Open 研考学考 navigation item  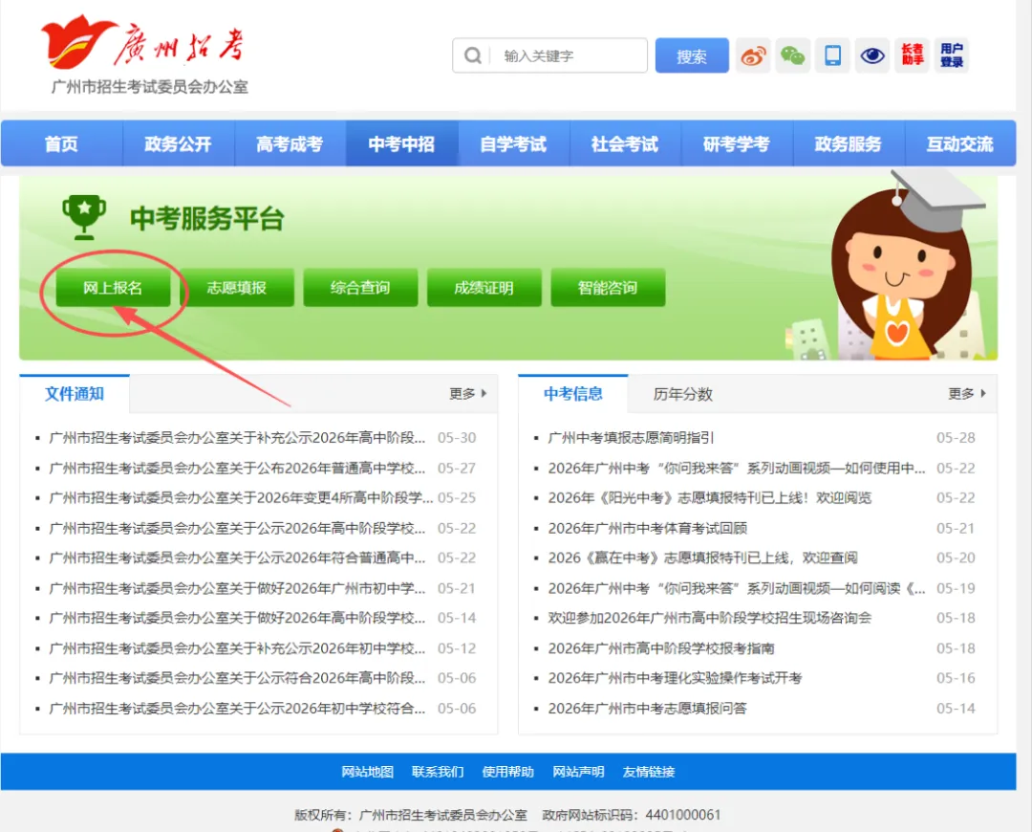737,143
